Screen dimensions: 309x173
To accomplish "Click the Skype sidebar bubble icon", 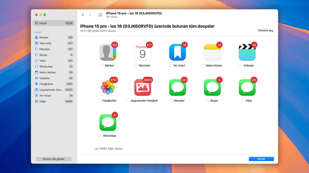I will coord(36,55).
